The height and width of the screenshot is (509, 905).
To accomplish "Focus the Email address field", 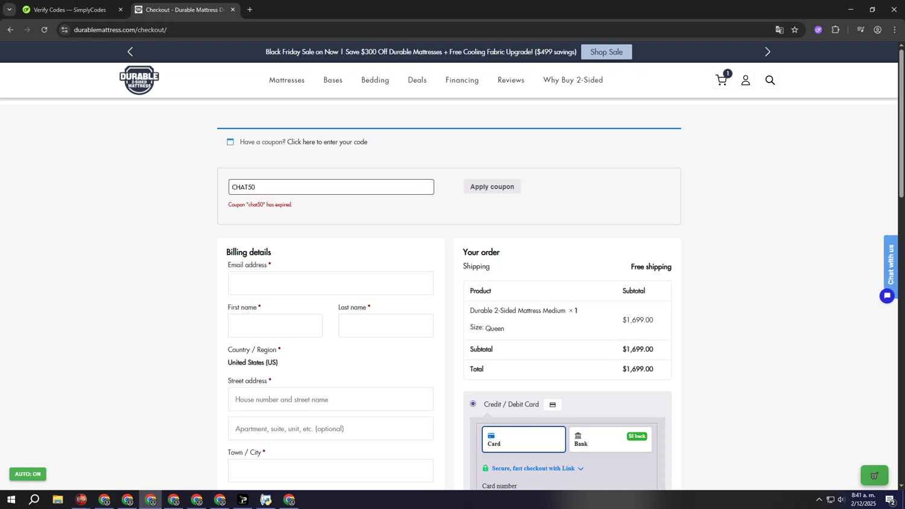I will (331, 283).
